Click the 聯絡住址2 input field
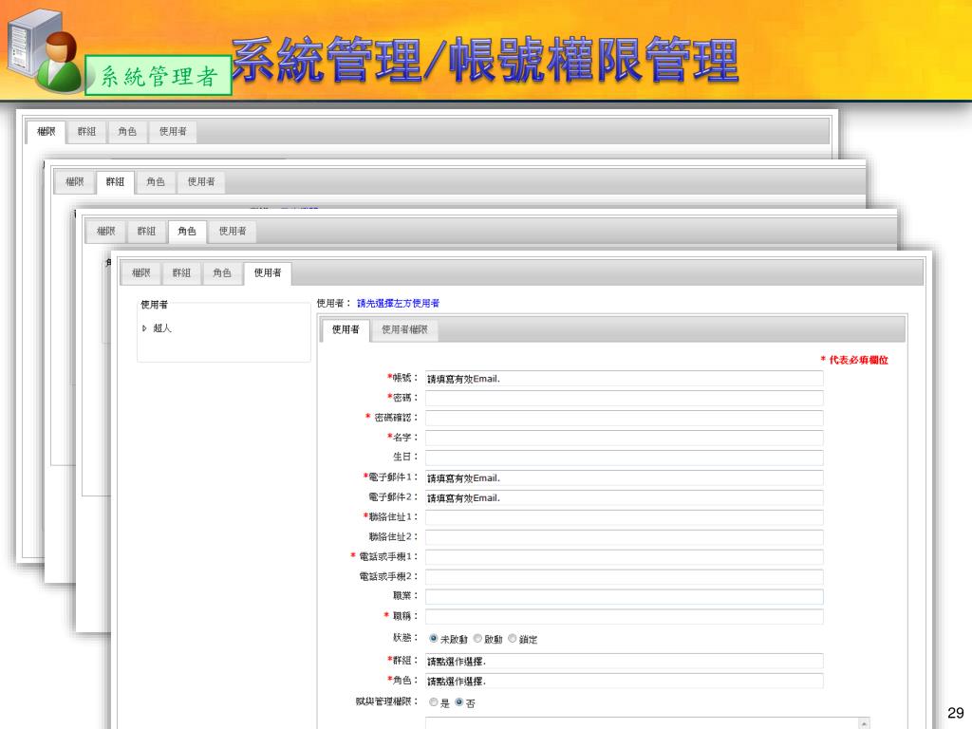Screen dimensions: 972x729 pyautogui.click(x=625, y=537)
